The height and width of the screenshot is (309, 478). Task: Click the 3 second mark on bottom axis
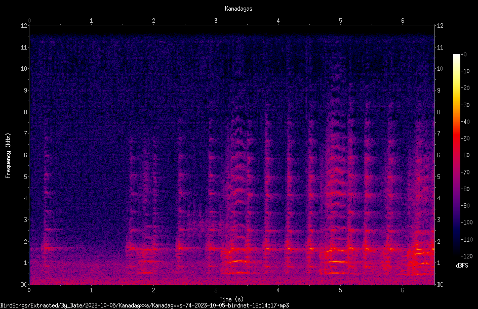[216, 290]
